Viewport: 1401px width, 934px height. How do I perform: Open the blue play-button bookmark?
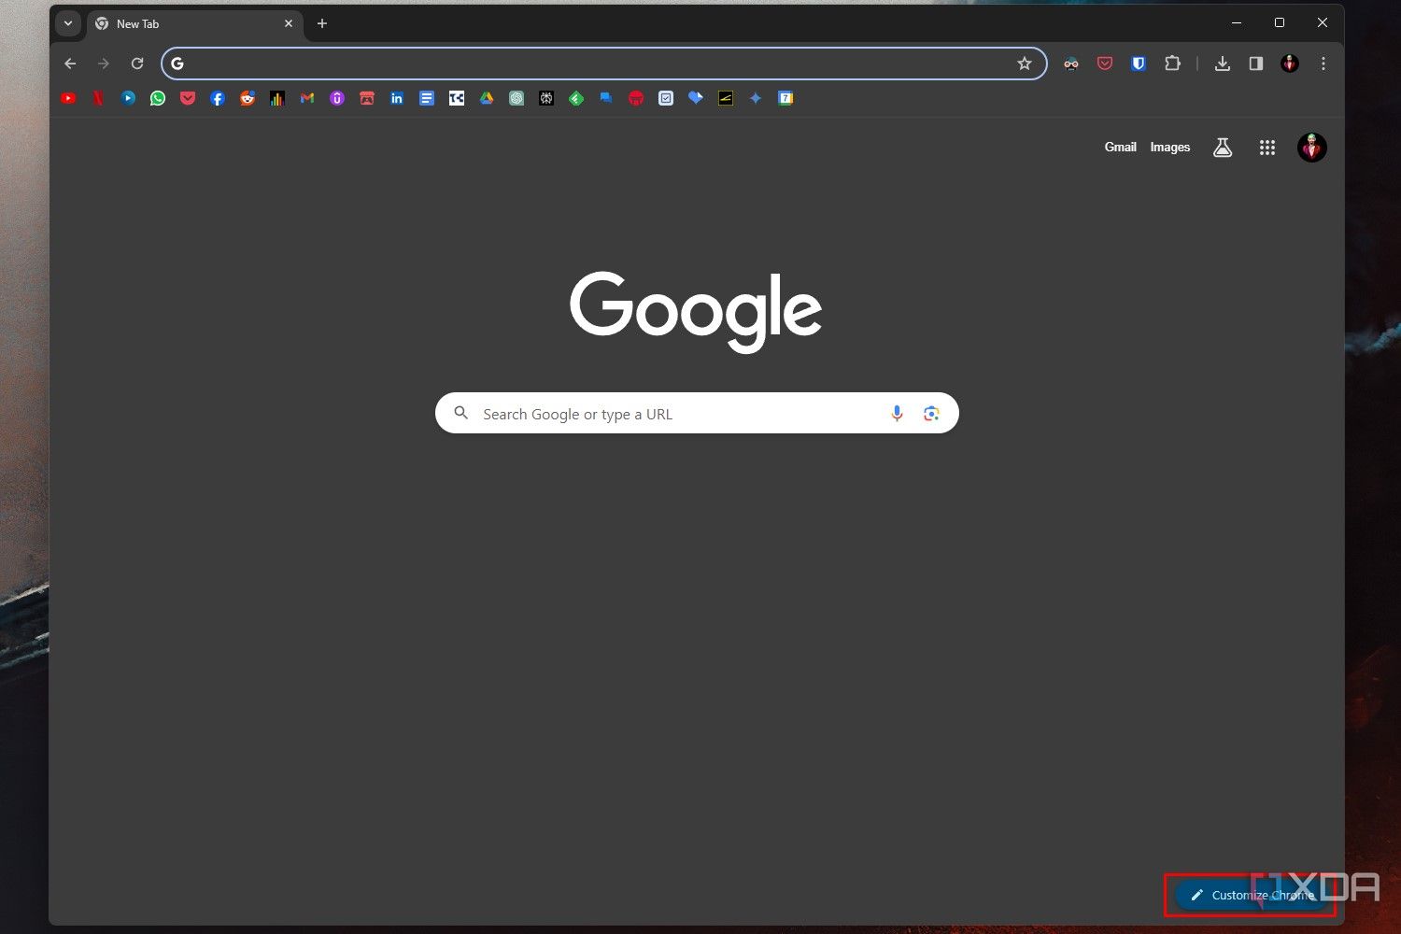click(128, 98)
